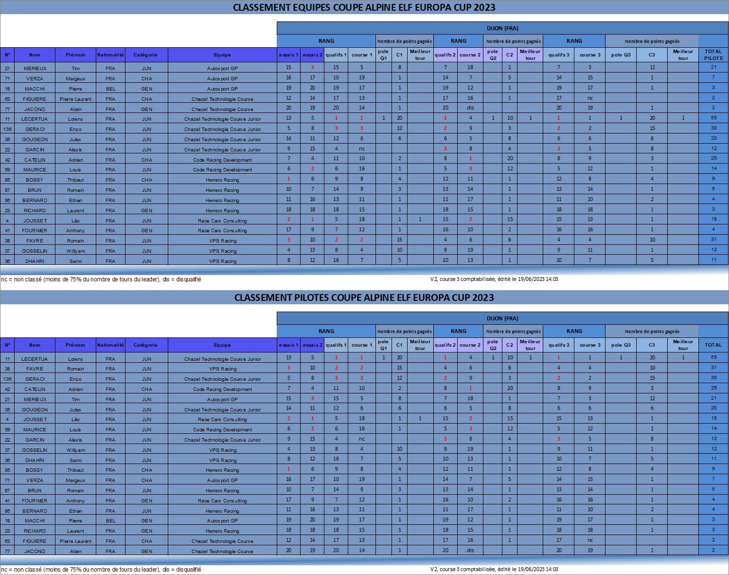
Task: Select 'BEL' nationality in MACCHI Equipes row
Action: (110, 89)
